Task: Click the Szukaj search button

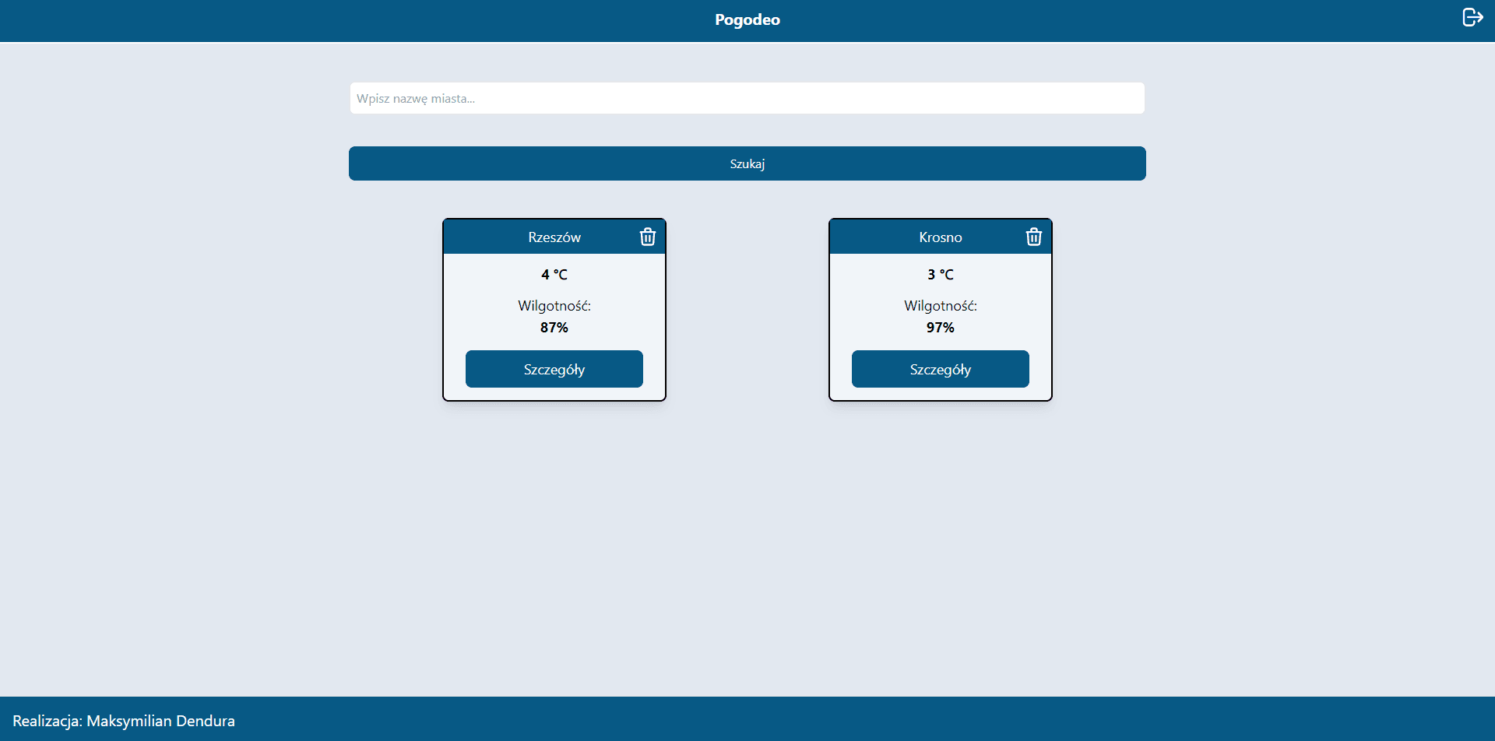Action: point(747,163)
